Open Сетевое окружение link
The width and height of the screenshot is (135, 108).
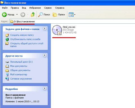click(x=21, y=79)
